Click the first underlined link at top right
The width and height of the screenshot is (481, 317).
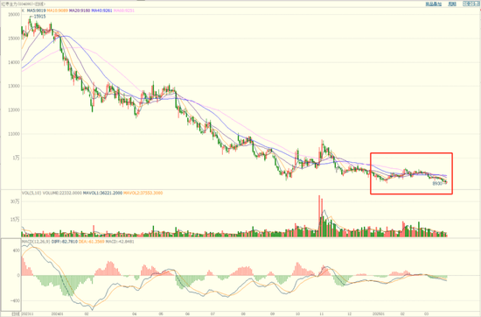(434, 4)
